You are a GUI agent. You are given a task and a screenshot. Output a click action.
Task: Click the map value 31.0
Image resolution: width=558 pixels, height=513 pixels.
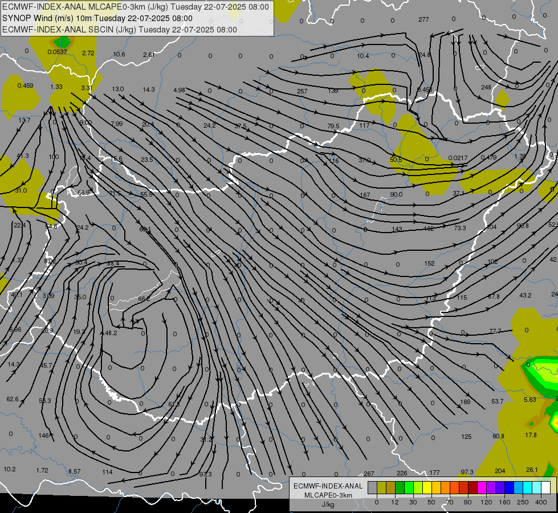[x=21, y=190]
